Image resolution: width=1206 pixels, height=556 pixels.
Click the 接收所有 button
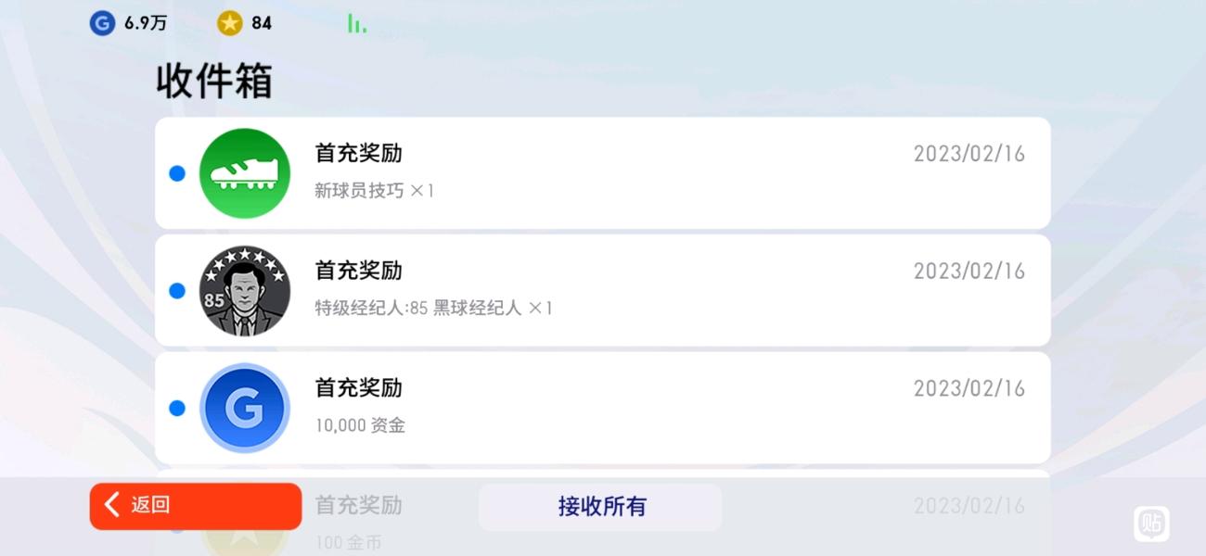[600, 507]
